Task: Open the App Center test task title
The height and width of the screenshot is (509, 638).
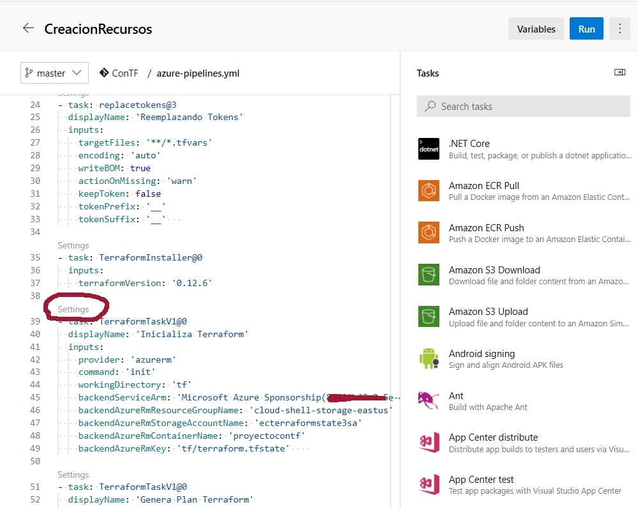Action: pos(481,479)
